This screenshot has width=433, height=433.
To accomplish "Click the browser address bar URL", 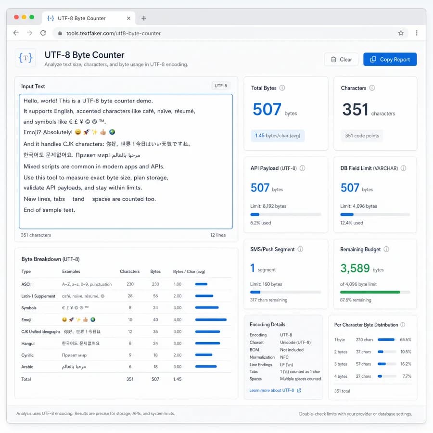I will coord(113,33).
